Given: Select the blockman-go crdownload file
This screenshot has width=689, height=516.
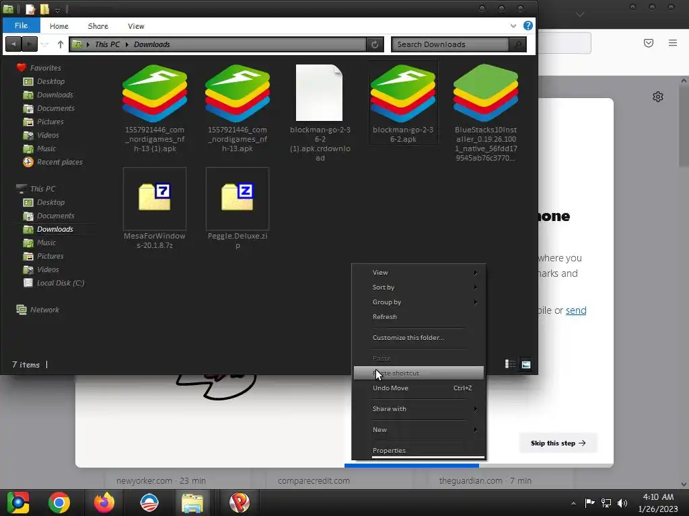Looking at the screenshot, I should pos(320,112).
